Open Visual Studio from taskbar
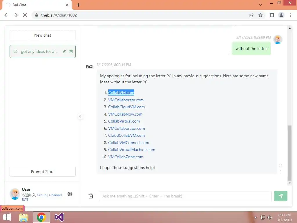The image size is (297, 223). click(59, 217)
